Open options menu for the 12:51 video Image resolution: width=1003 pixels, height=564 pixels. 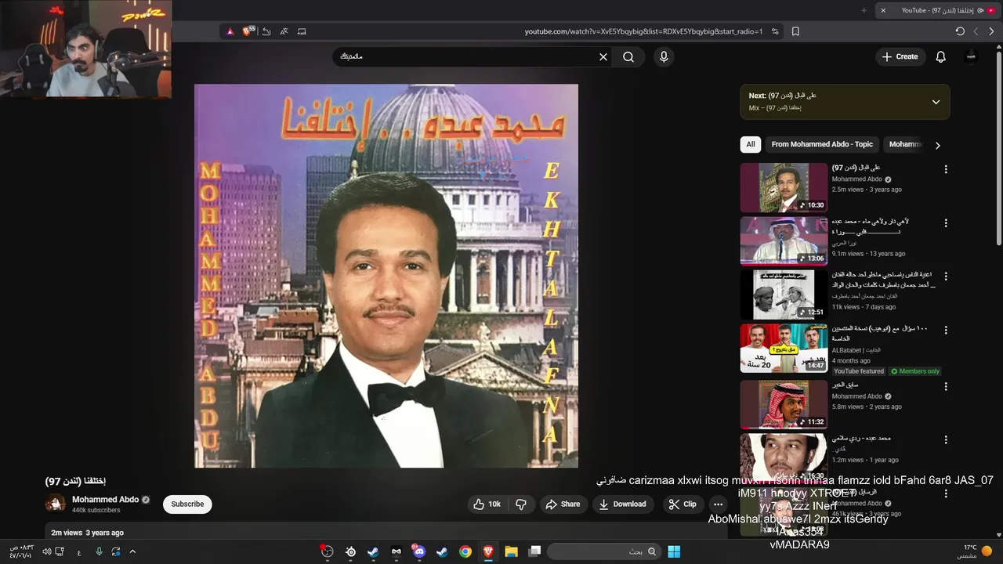pos(946,277)
